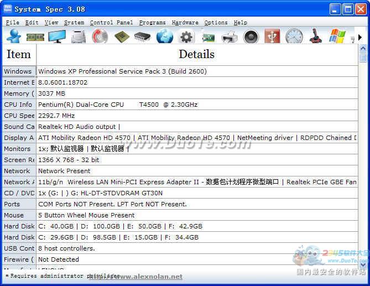Viewport: 370px width, 286px height.
Task: Expand toolbar overflow arrow at right
Action: click(x=360, y=37)
